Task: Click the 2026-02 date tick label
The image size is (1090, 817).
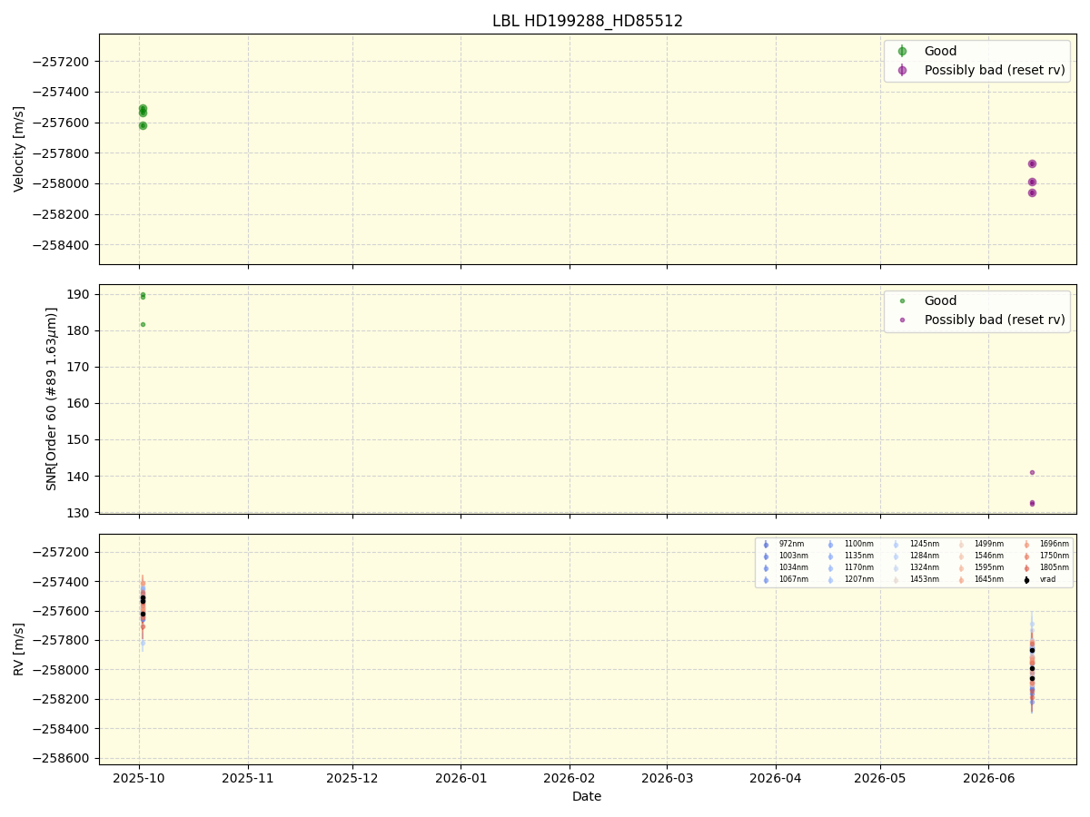Action: click(570, 778)
